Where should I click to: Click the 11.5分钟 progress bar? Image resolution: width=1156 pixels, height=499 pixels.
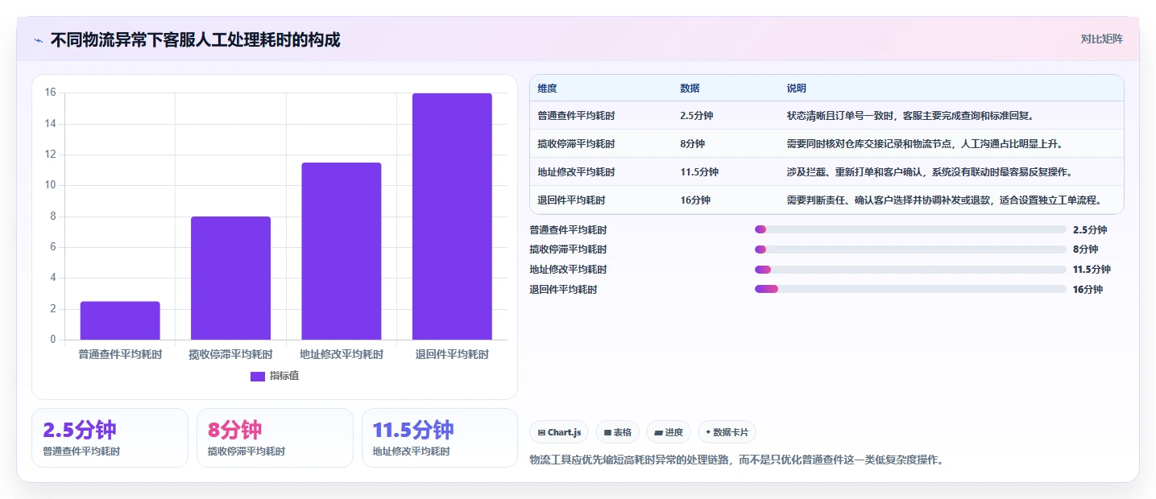click(x=910, y=269)
